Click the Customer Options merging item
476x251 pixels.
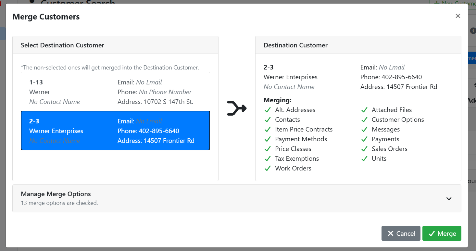point(398,120)
